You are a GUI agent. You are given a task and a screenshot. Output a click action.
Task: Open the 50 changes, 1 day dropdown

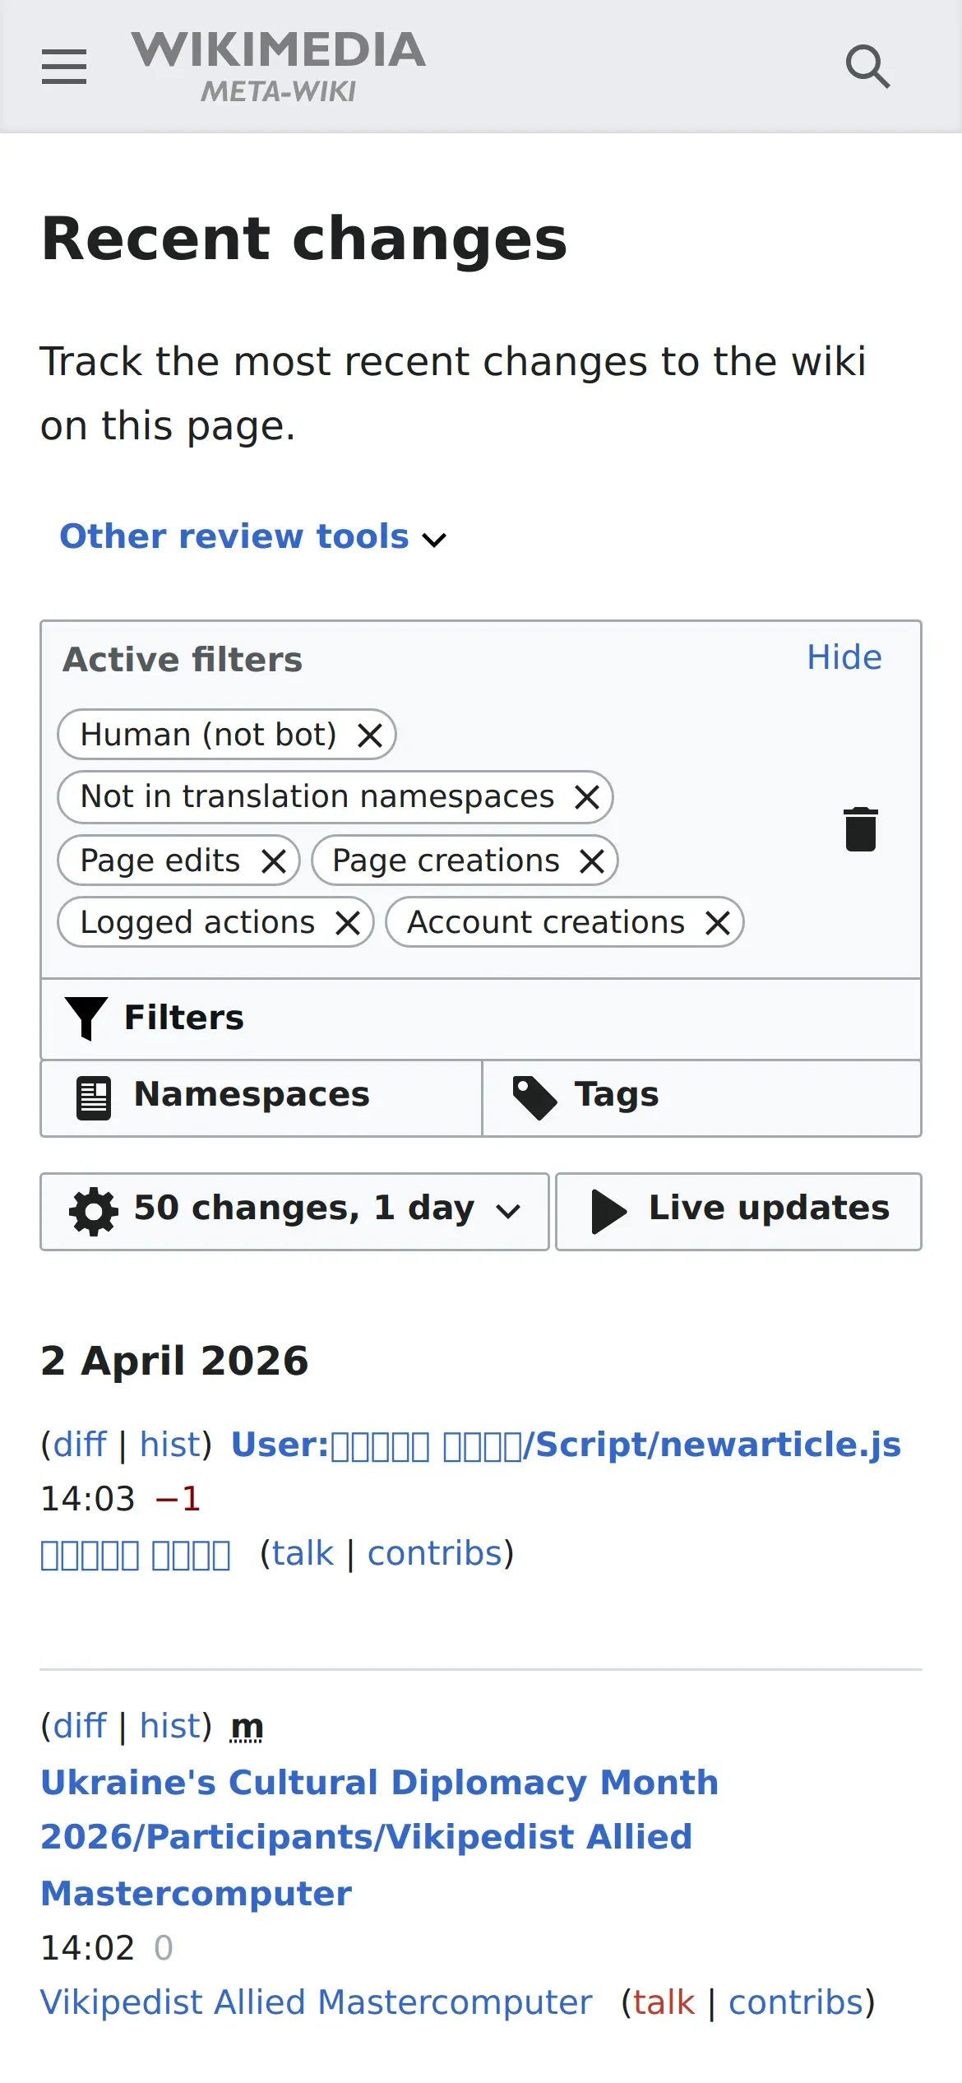(x=294, y=1211)
